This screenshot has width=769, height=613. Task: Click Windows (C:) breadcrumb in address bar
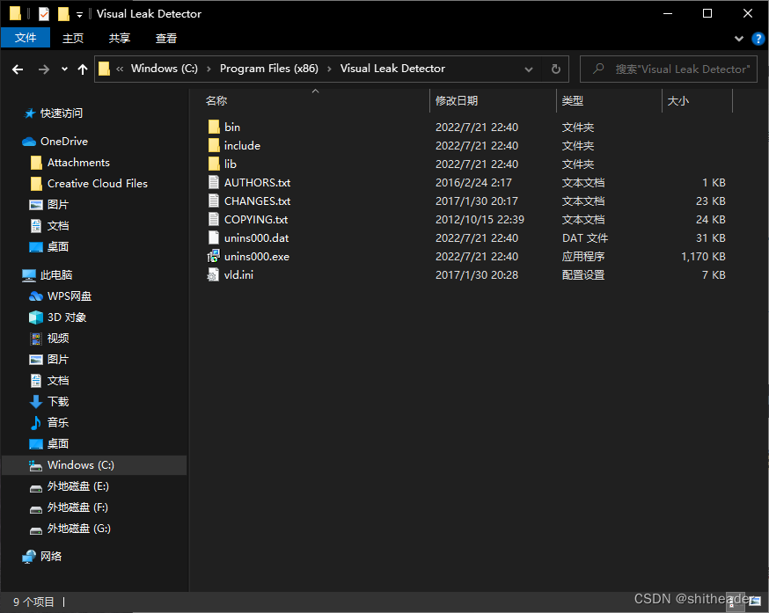(x=165, y=69)
